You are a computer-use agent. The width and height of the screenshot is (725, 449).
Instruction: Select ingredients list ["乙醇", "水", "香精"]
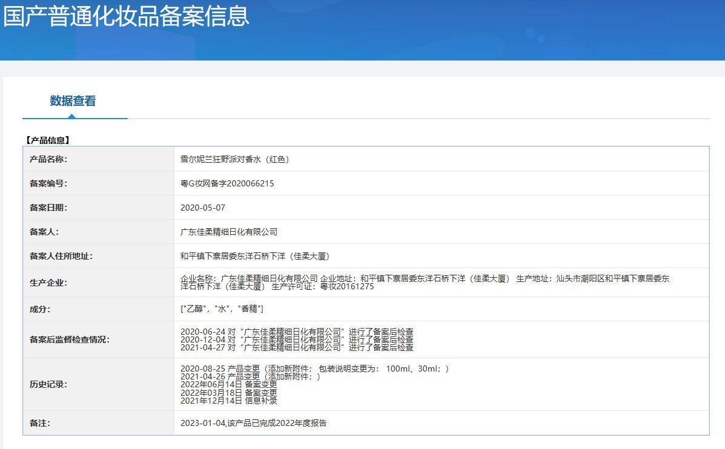point(222,309)
